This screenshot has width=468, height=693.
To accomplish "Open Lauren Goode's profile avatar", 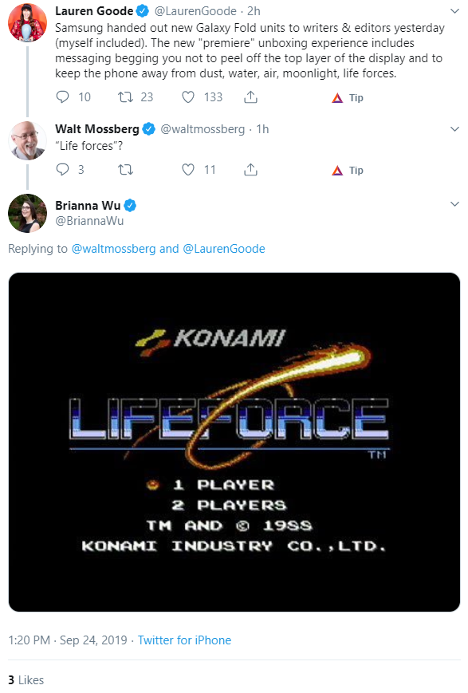I will [x=27, y=22].
